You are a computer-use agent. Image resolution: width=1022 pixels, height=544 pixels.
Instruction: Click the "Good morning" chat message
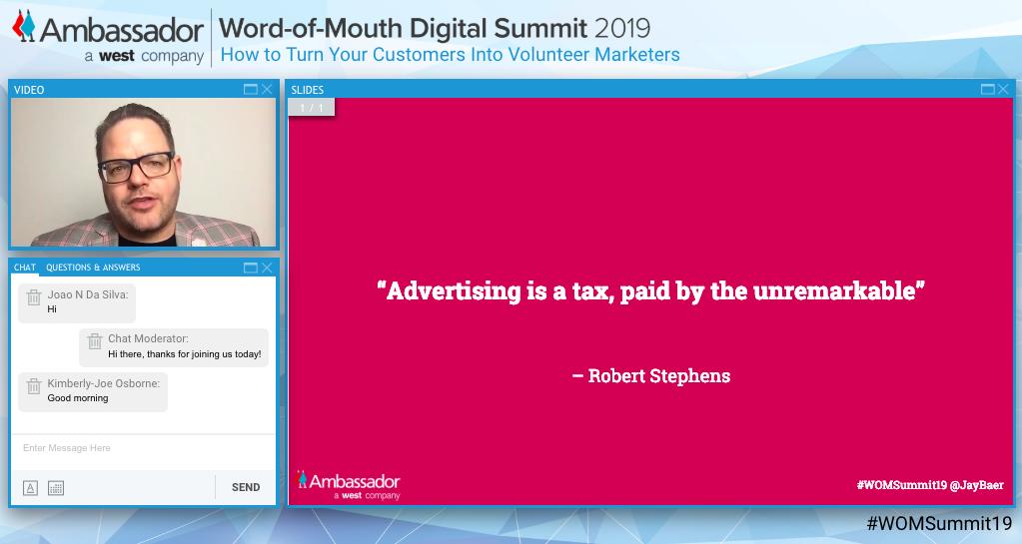pyautogui.click(x=78, y=398)
